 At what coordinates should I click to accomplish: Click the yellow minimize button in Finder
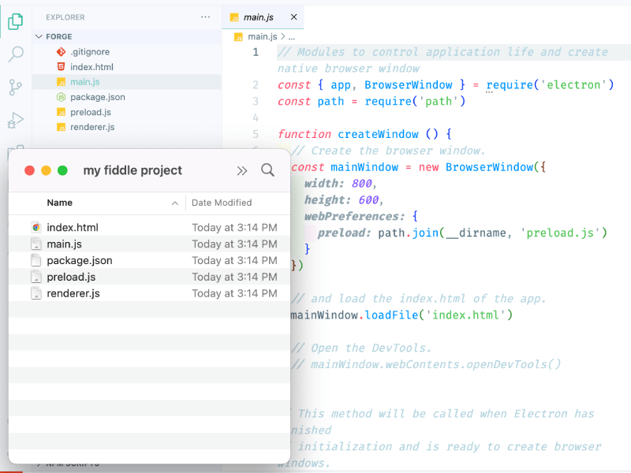point(47,170)
